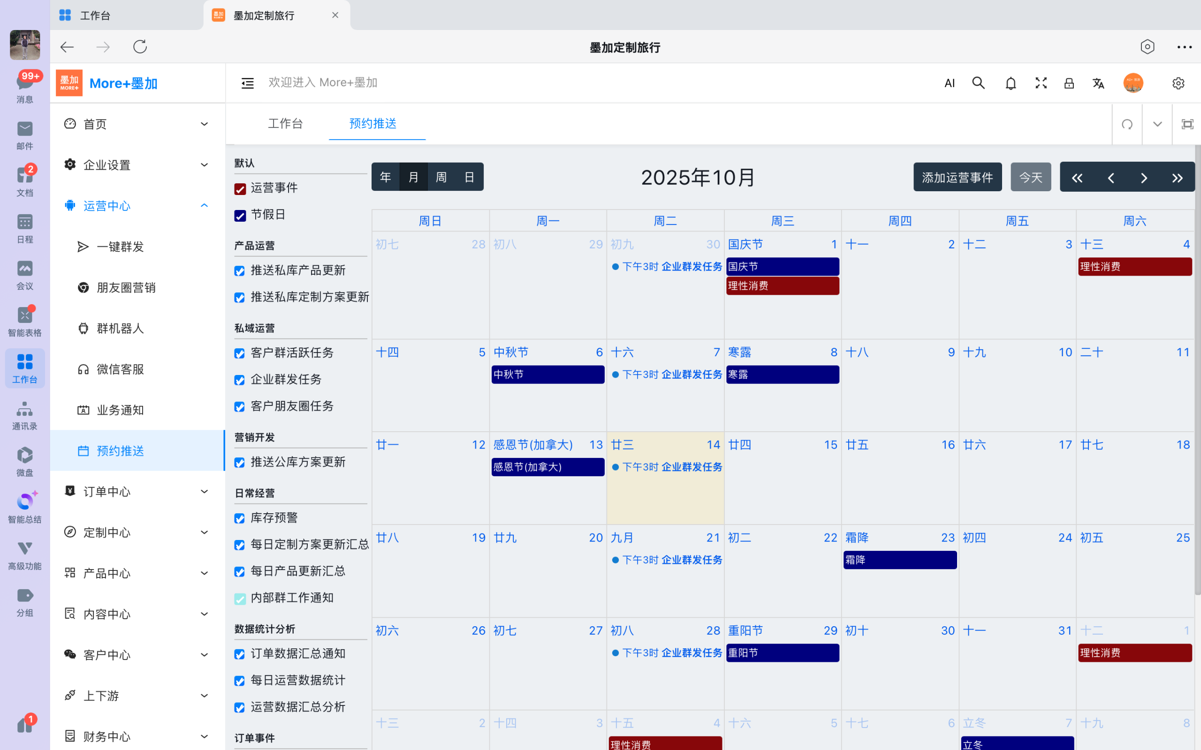Toggle fullscreen with the expand arrows icon
This screenshot has width=1201, height=750.
[1041, 83]
